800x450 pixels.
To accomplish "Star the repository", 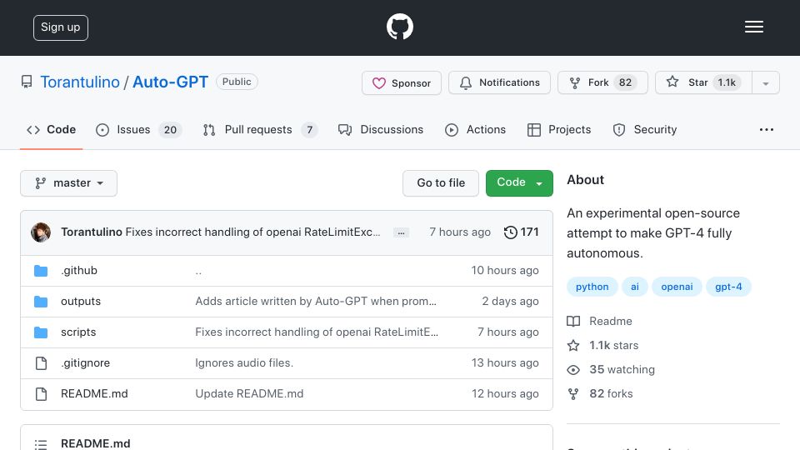I will click(703, 82).
